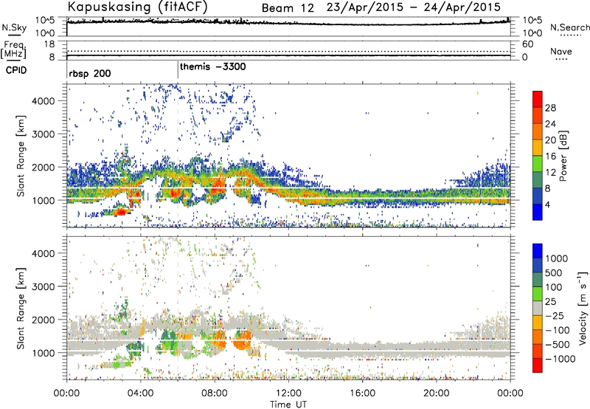Image resolution: width=590 pixels, height=409 pixels.
Task: Click the '04:00' time axis tick label
Action: pyautogui.click(x=140, y=393)
